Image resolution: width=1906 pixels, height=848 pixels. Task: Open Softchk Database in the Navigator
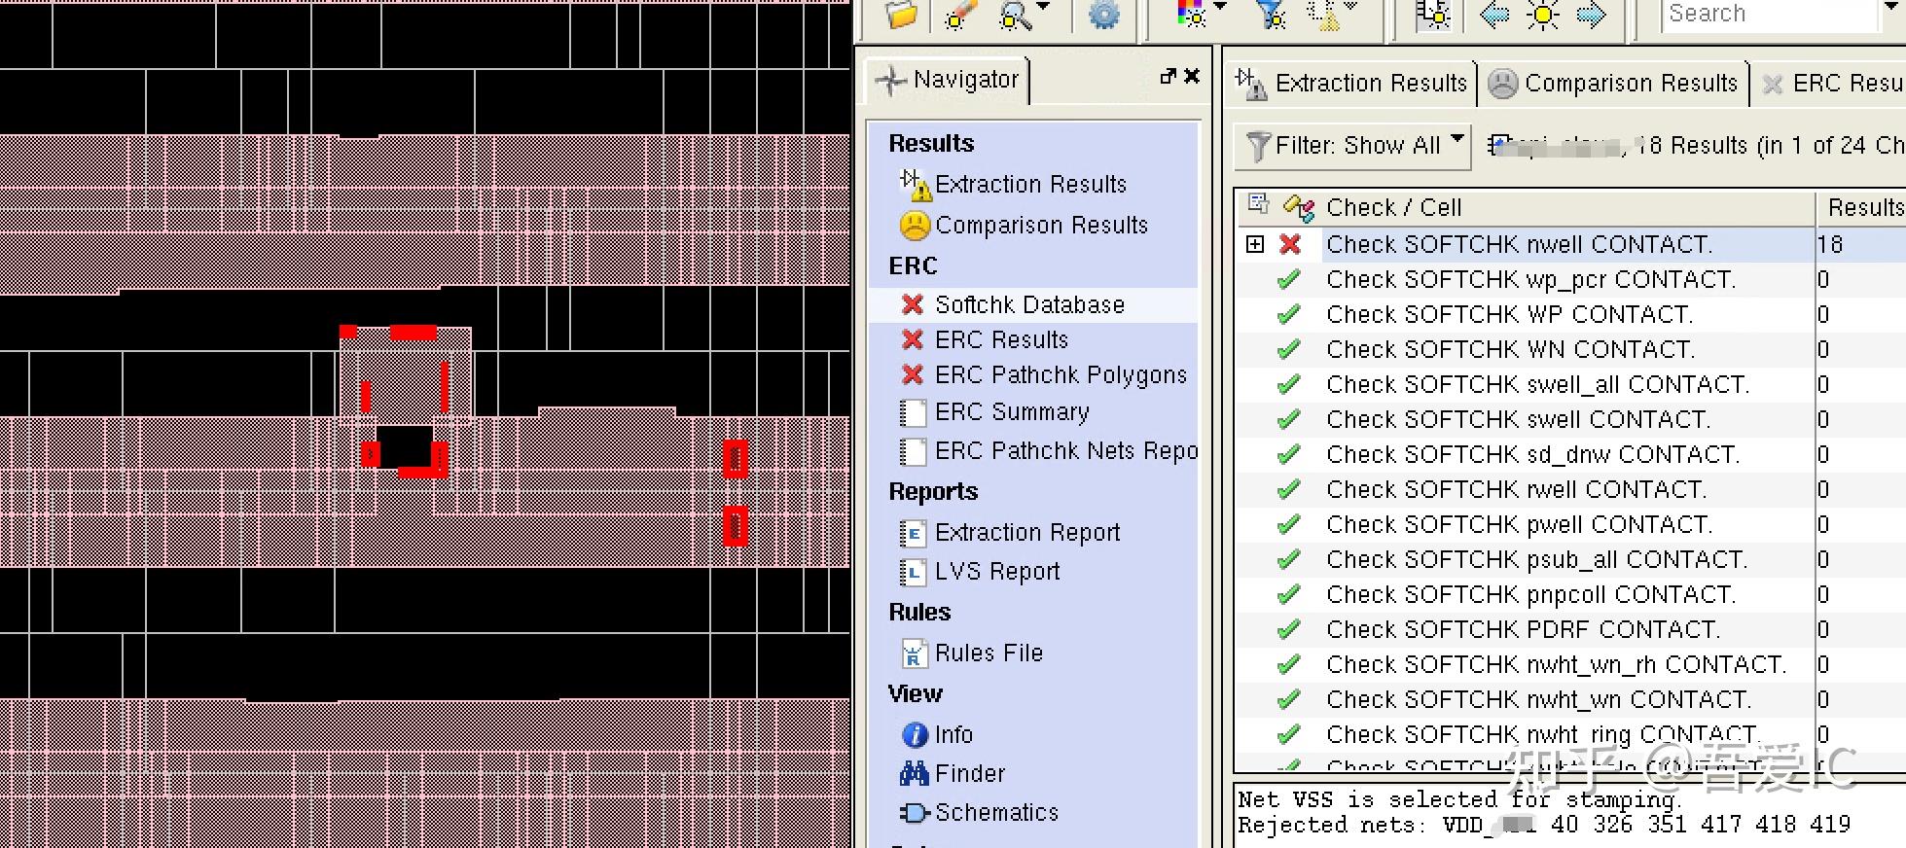pos(1029,305)
